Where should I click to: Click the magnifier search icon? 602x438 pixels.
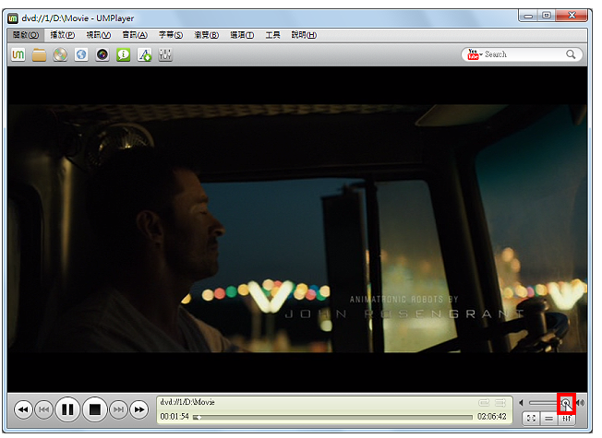pos(571,54)
